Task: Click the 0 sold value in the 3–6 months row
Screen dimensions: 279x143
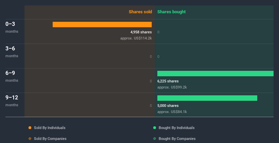Action: [151, 57]
